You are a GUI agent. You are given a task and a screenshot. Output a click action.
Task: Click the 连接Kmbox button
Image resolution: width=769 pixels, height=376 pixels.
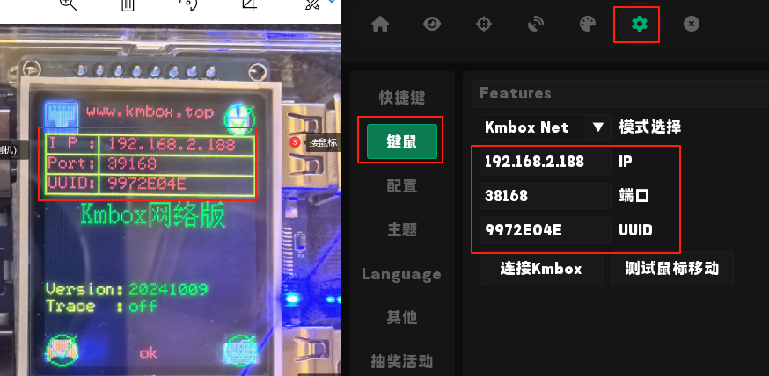(x=541, y=269)
